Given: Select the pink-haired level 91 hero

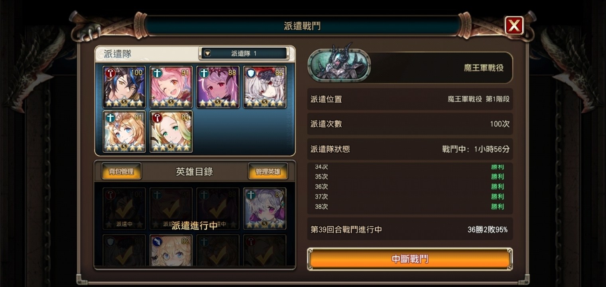Looking at the screenshot, I should tap(171, 87).
